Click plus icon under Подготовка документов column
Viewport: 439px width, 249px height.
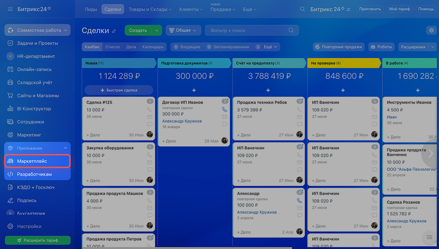[194, 90]
